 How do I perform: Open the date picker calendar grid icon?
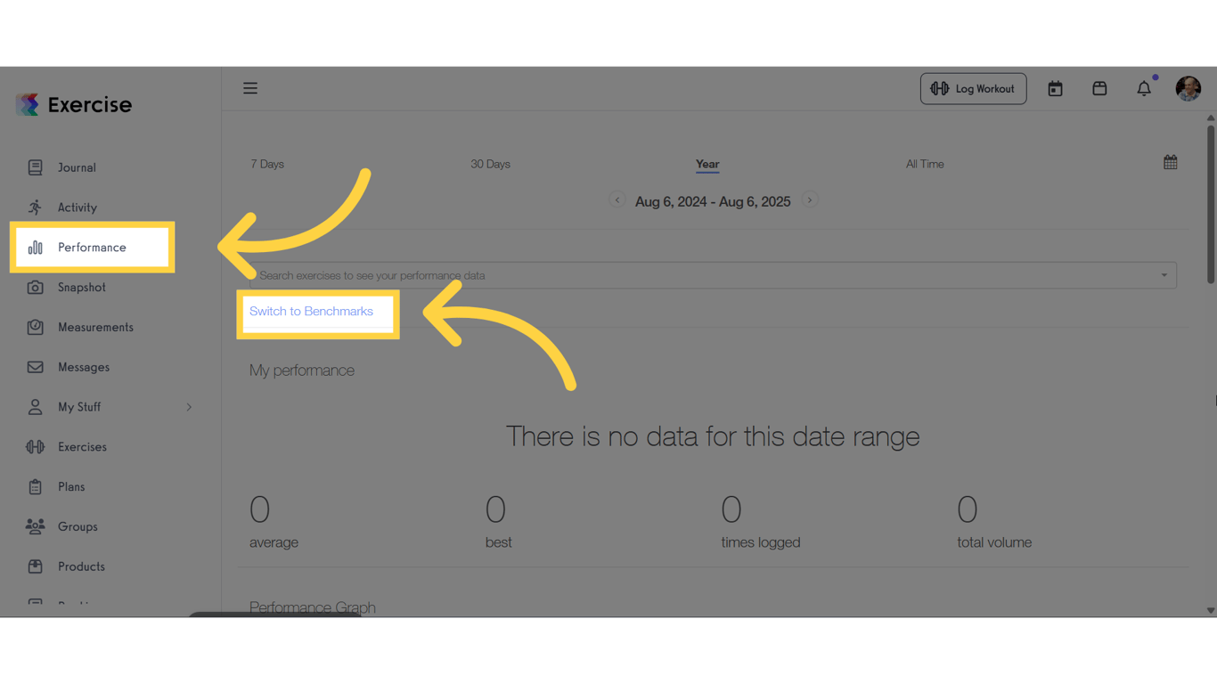[x=1171, y=162]
